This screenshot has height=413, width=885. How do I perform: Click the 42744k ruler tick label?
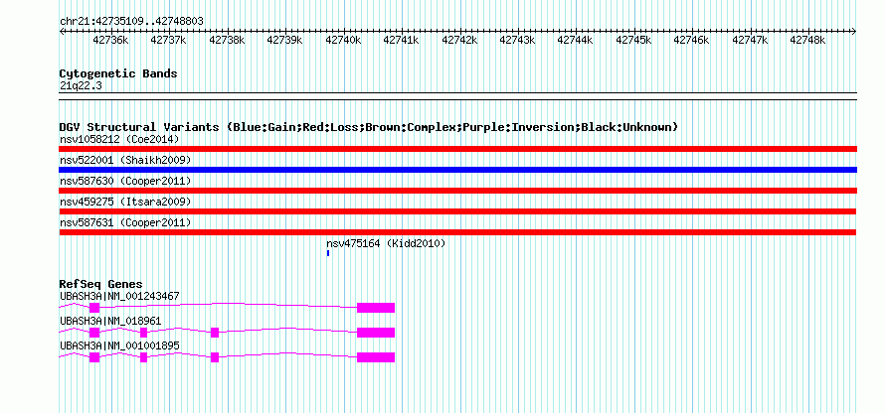click(576, 40)
